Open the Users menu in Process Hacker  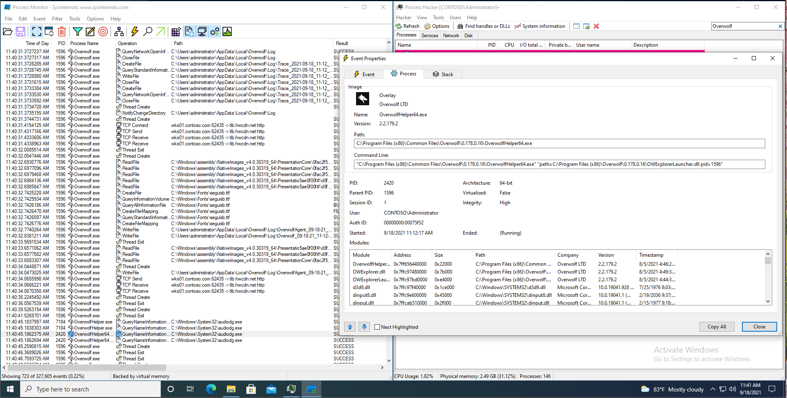(x=456, y=18)
